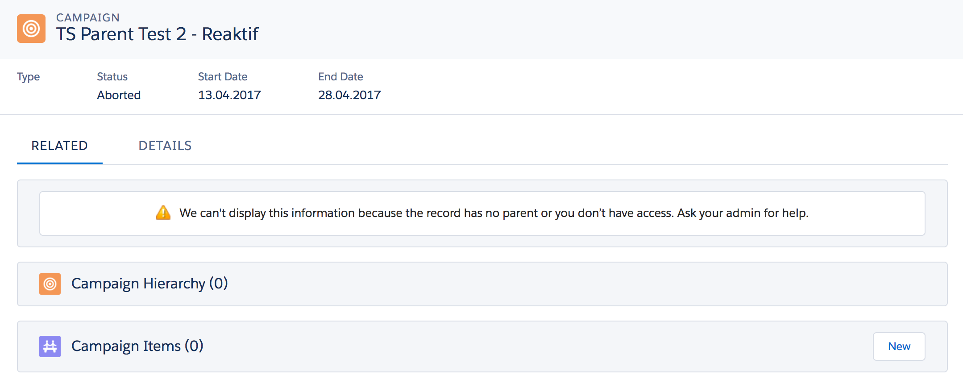Click the CAMPAIGN object label above title
Image resolution: width=963 pixels, height=384 pixels.
coord(88,17)
